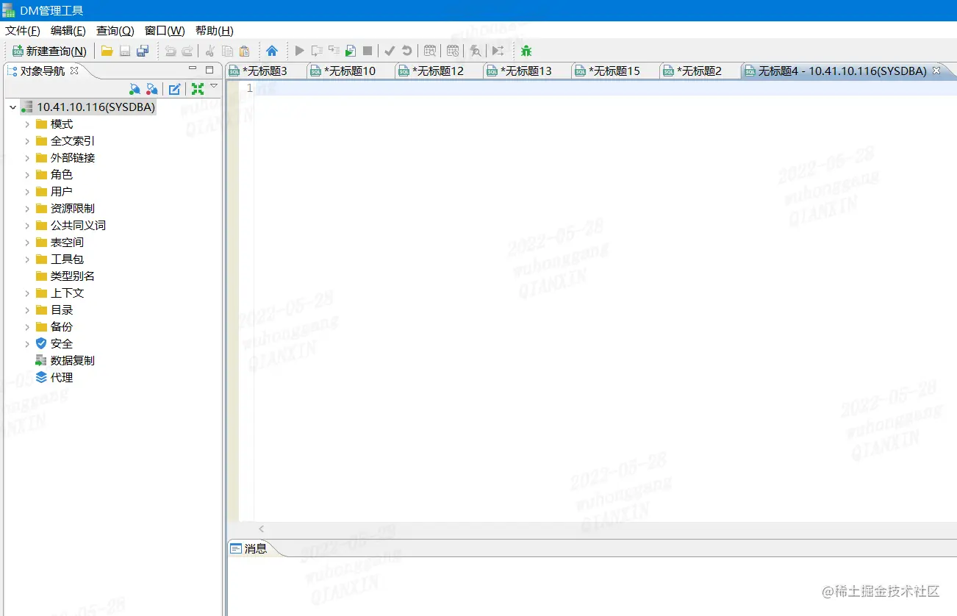The height and width of the screenshot is (616, 957).
Task: Expand the 表空间 folder
Action: pos(27,243)
